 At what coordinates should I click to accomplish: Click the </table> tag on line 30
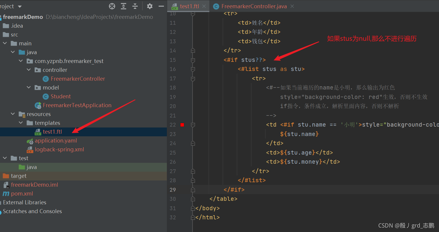tap(223, 199)
